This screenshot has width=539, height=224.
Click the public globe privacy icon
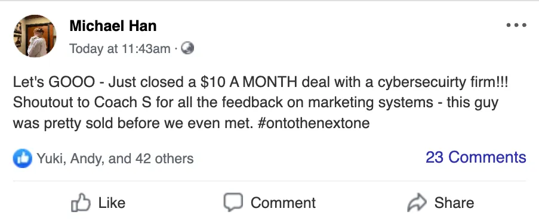(x=187, y=48)
